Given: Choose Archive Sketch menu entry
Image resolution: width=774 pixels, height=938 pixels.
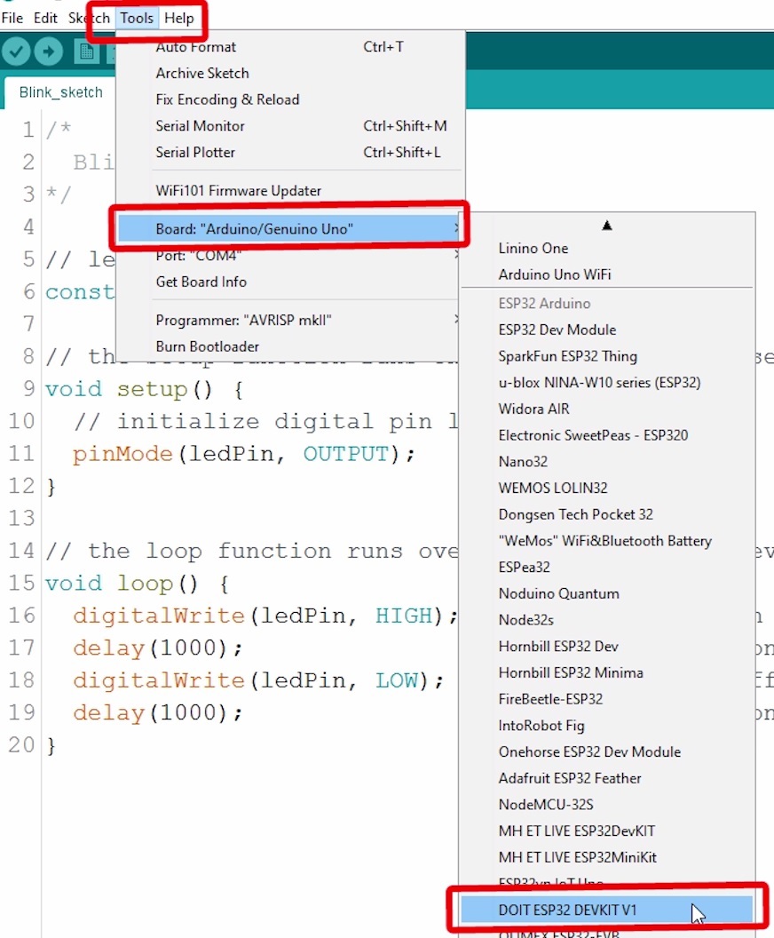Looking at the screenshot, I should 290,73.
